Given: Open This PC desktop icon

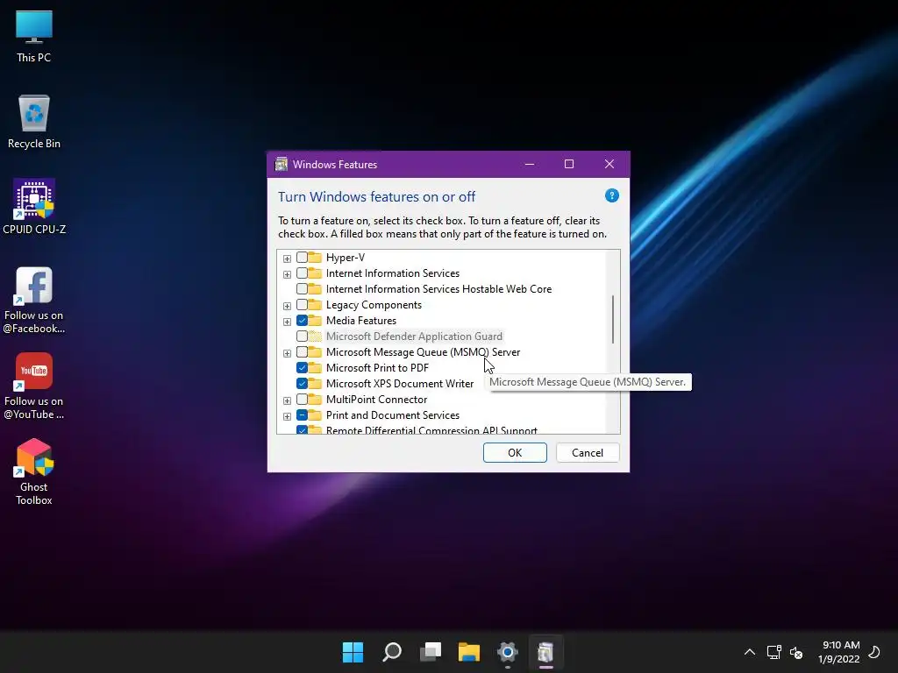Looking at the screenshot, I should click(34, 37).
